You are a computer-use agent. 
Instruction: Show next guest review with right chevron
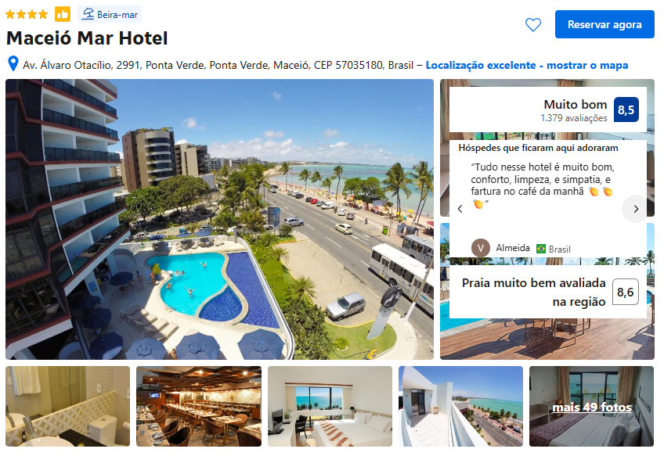[x=635, y=209]
